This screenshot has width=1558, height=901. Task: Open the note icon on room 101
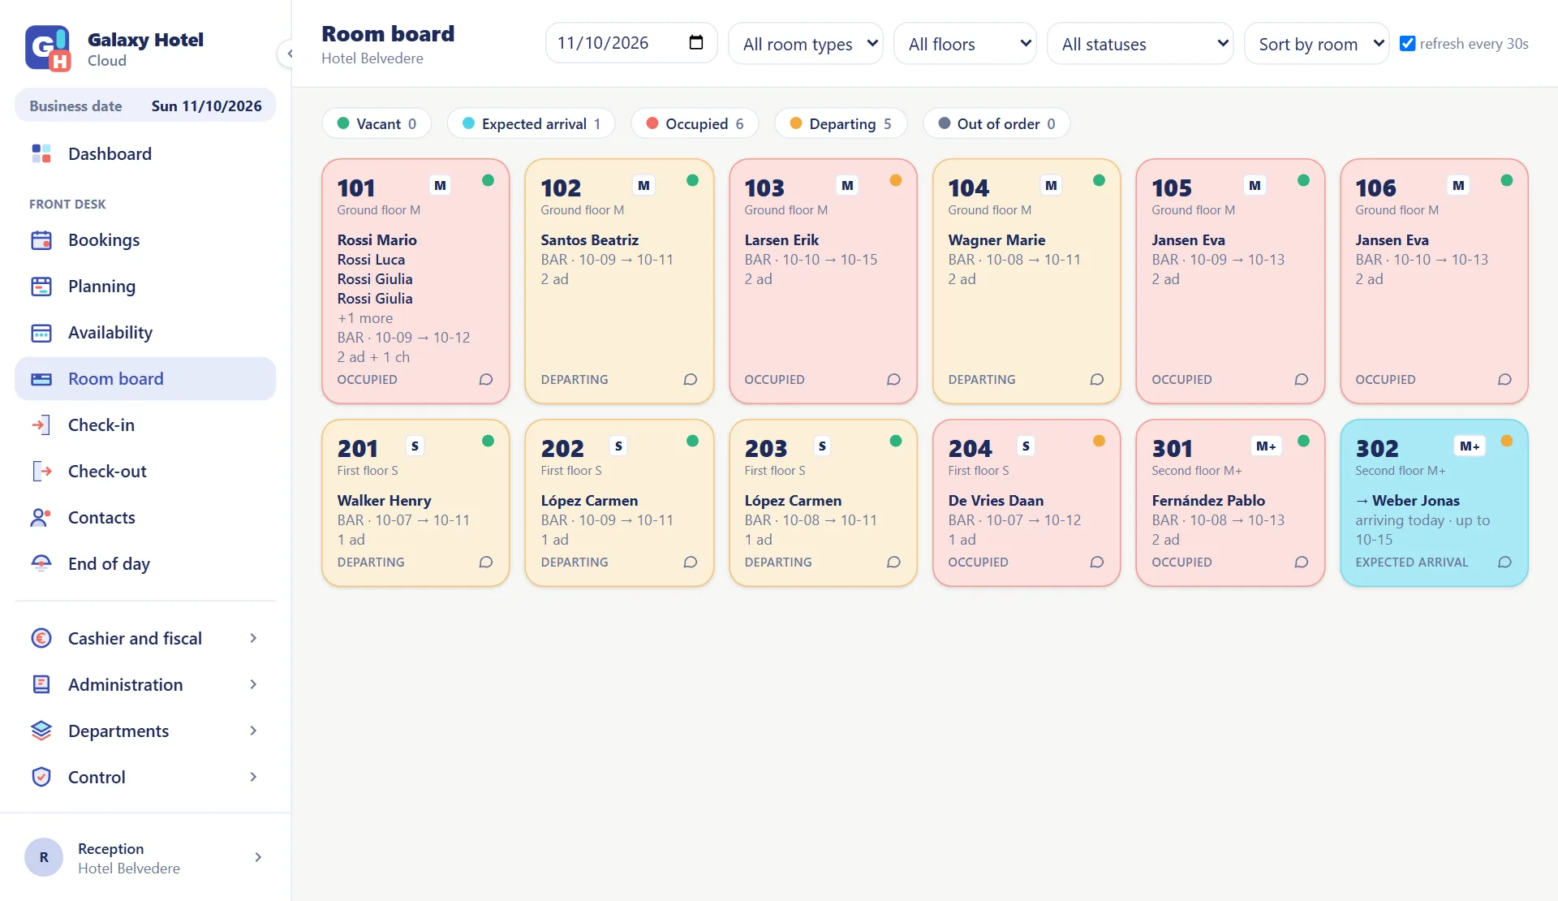486,379
